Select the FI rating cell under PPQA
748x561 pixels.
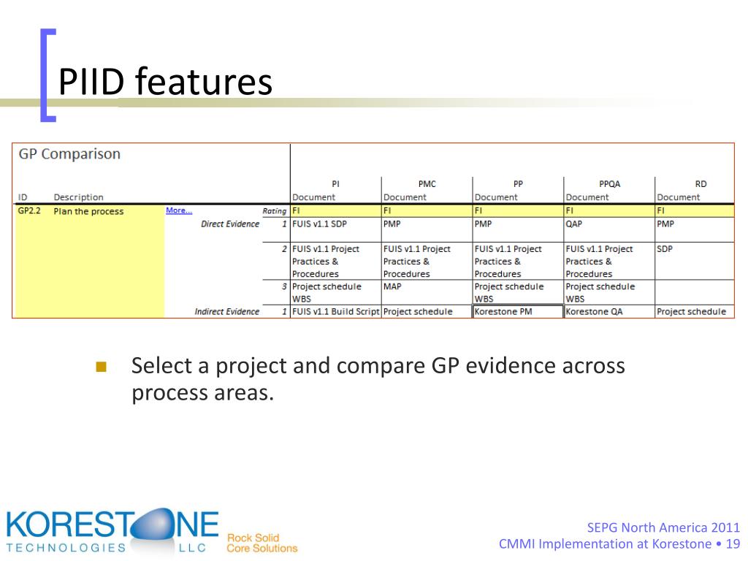[x=609, y=211]
